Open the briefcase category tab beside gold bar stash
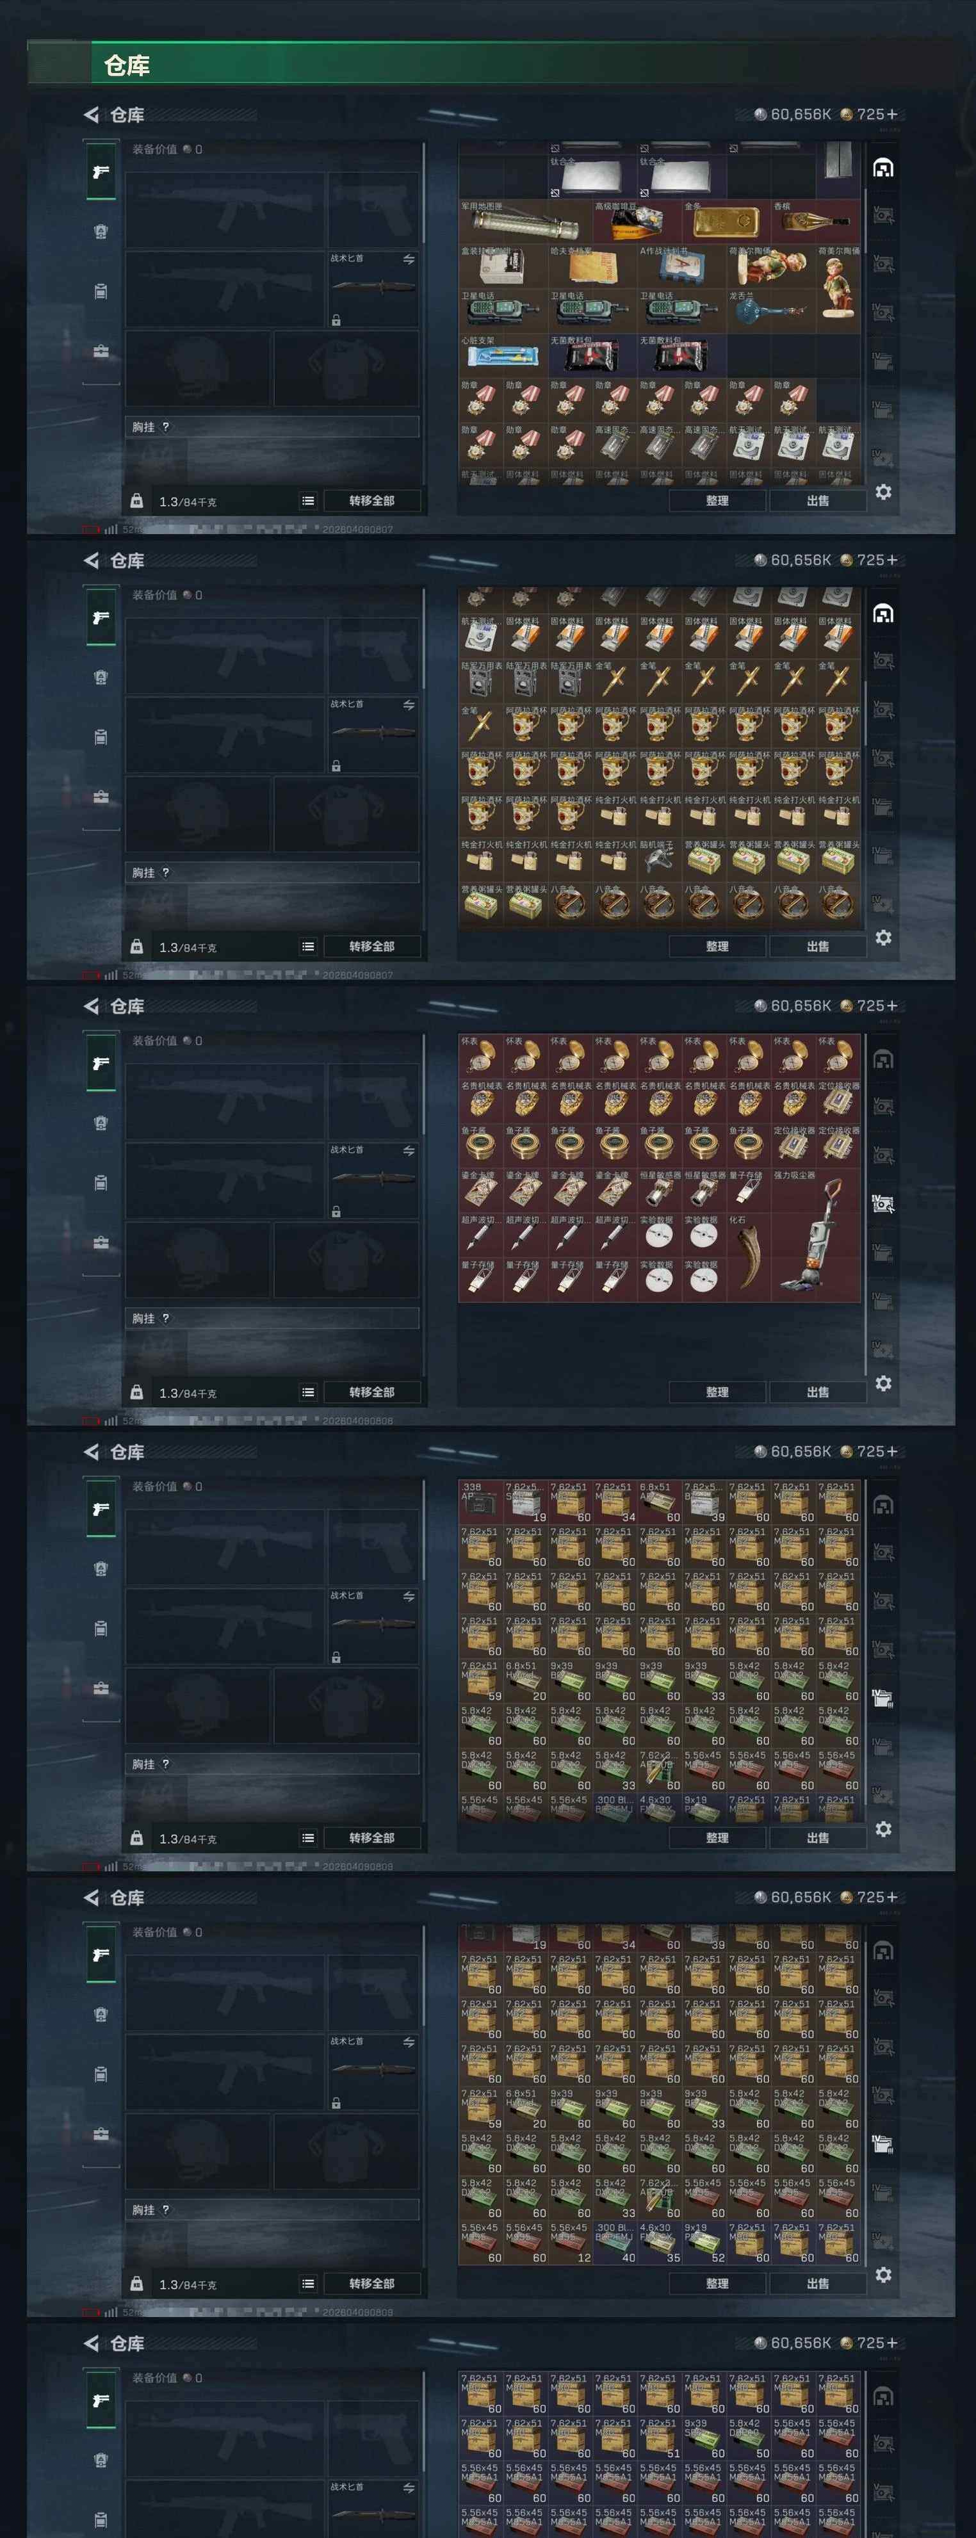 tap(101, 352)
